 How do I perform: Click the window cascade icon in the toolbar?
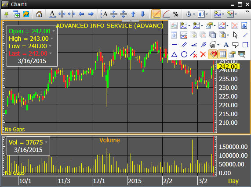pos(16,14)
